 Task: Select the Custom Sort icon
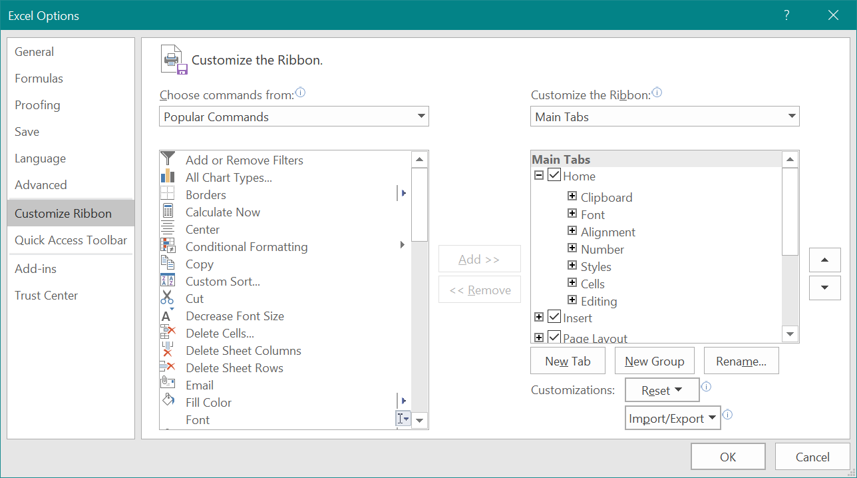click(169, 281)
